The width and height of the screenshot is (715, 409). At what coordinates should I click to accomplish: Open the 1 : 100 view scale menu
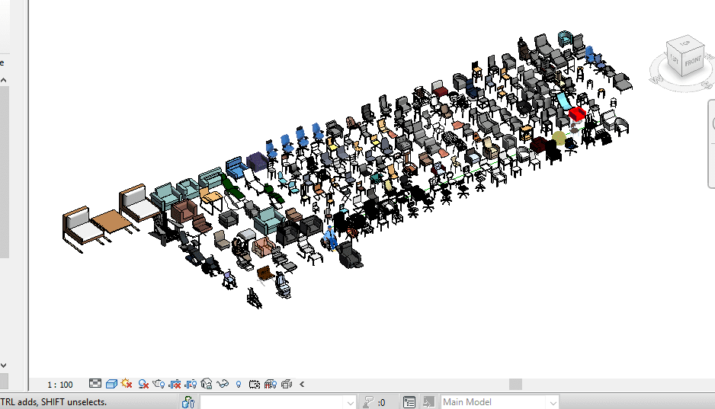point(60,385)
